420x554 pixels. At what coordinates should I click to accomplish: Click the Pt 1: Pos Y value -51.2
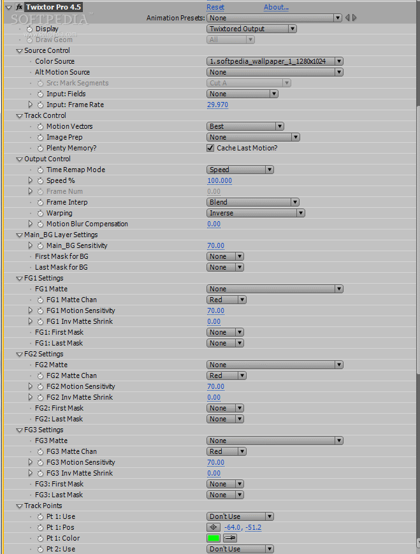[253, 527]
